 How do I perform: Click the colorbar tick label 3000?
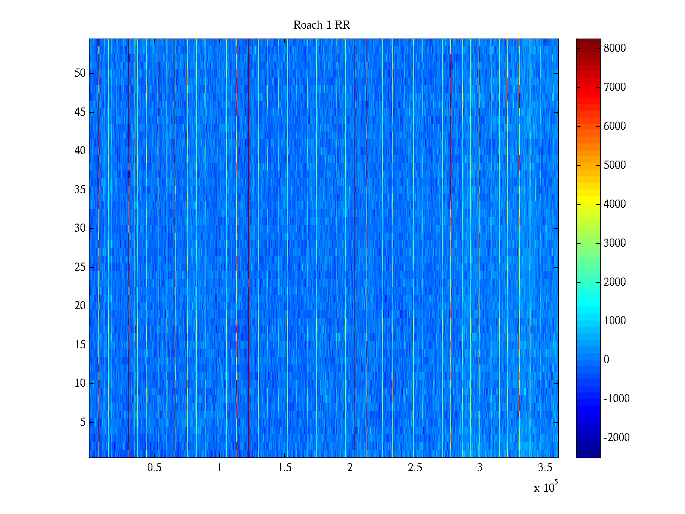614,243
